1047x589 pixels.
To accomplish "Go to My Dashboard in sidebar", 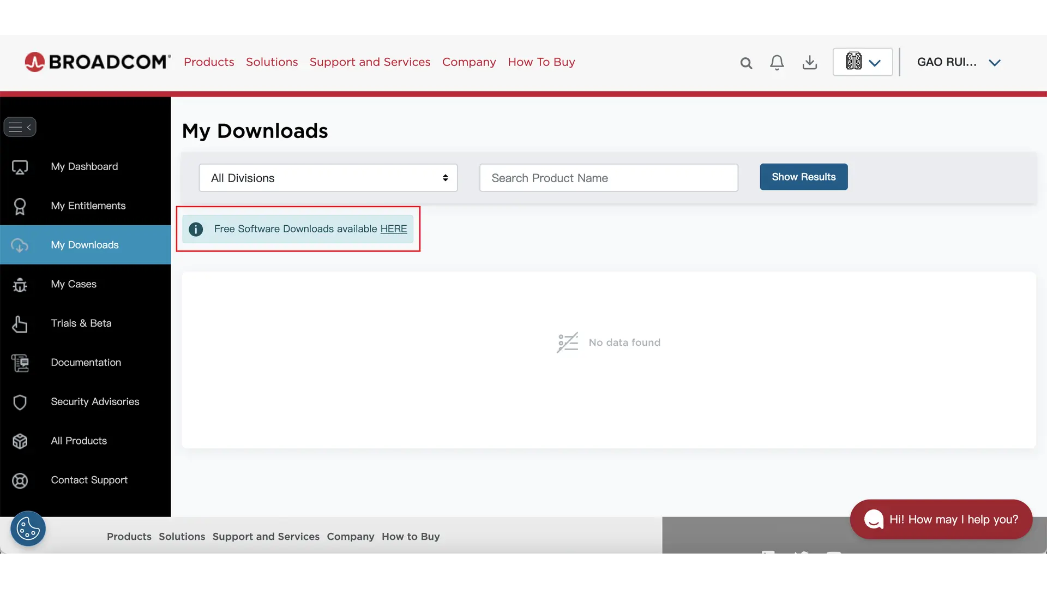I will click(86, 167).
